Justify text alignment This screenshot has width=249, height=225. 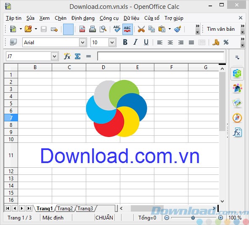click(x=191, y=43)
